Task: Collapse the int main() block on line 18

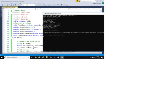Action: tap(13, 37)
